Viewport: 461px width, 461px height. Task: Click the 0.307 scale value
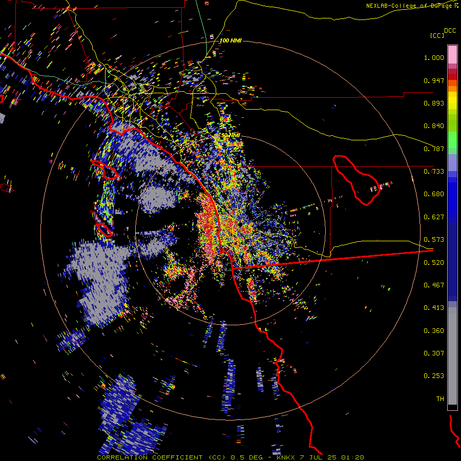point(434,353)
